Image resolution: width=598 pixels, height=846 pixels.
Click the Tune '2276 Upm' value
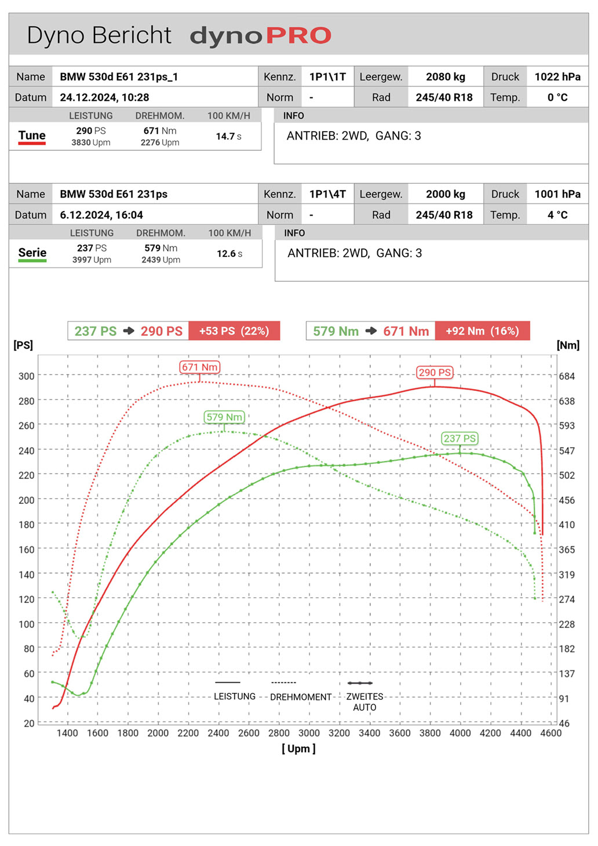pos(160,143)
